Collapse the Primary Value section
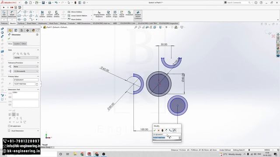 tap(38, 76)
